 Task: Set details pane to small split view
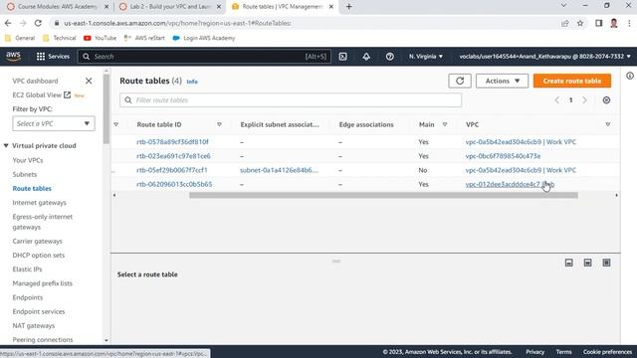point(568,263)
